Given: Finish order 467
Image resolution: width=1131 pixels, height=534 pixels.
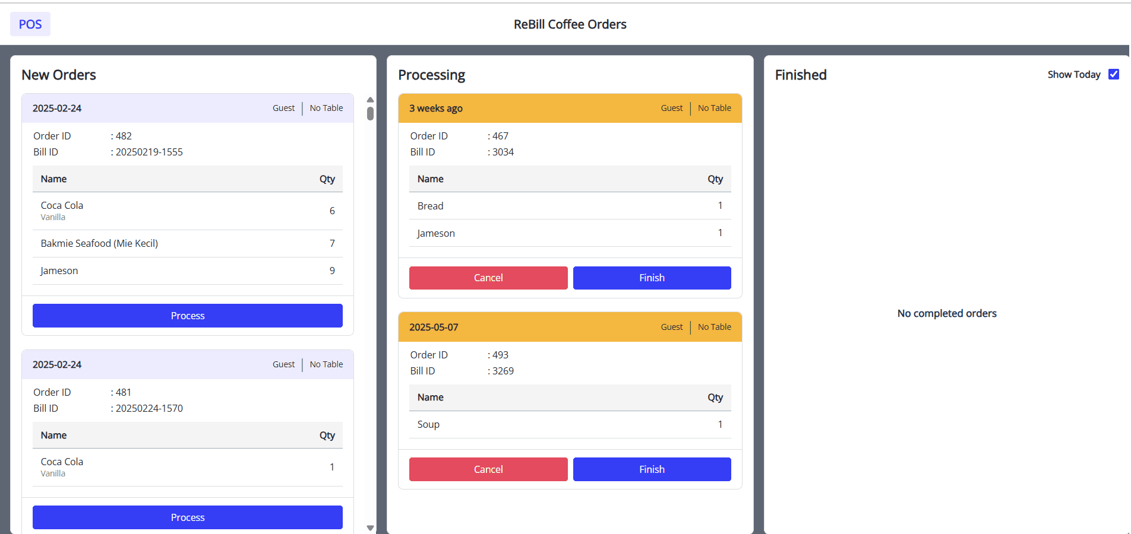Looking at the screenshot, I should [652, 278].
